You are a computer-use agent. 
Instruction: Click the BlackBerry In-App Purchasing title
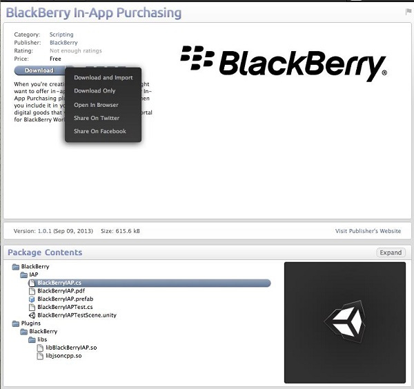click(94, 12)
